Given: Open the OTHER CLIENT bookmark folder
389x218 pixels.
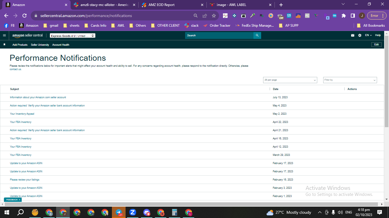Looking at the screenshot, I should pos(165,26).
